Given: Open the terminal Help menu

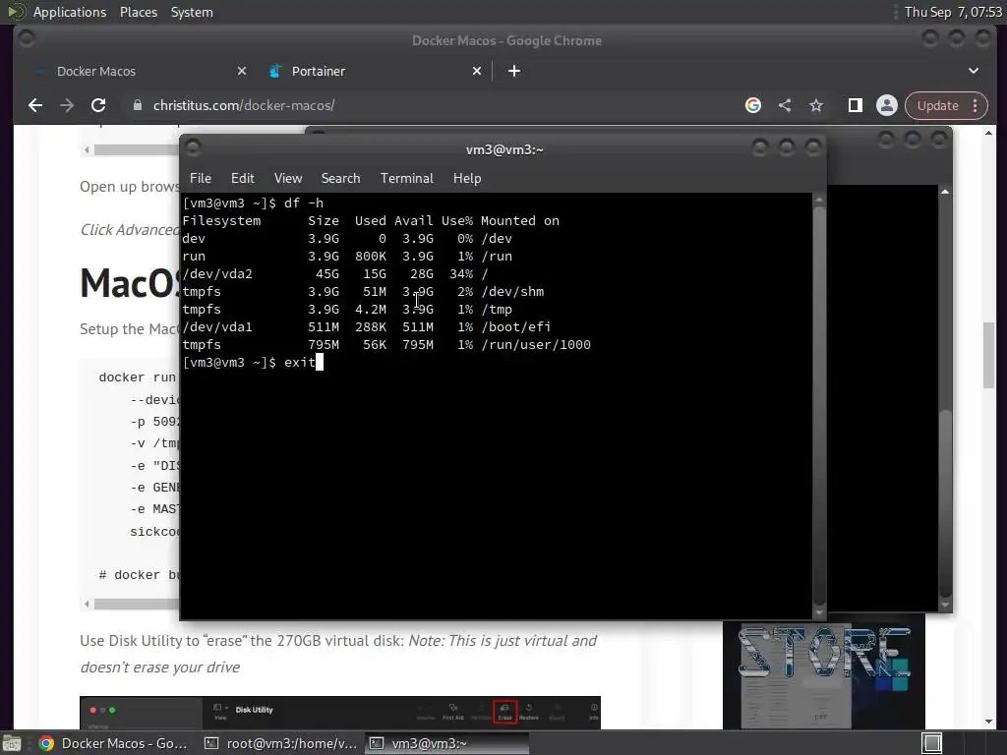Looking at the screenshot, I should [467, 179].
